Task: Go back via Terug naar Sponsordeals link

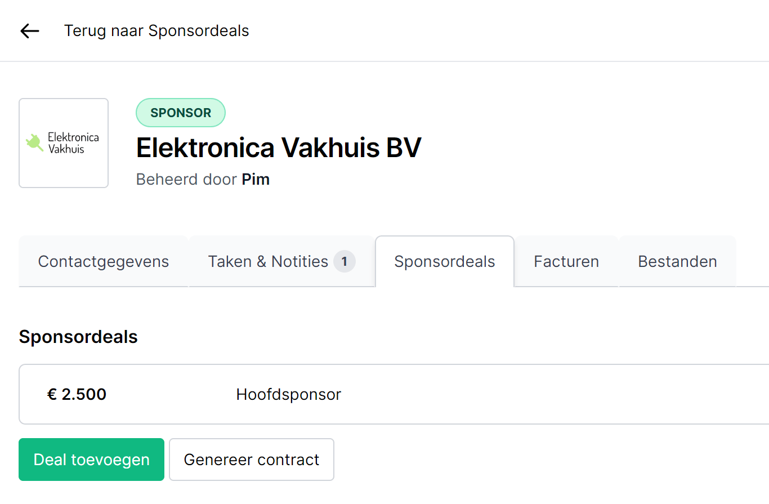Action: (x=157, y=30)
